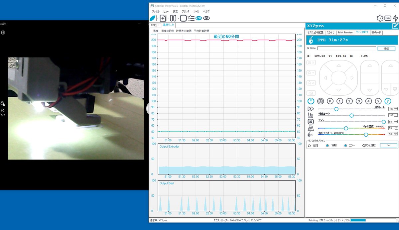This screenshot has width=399, height=230.
Task: Open printer settings gear in Repetier-Host
Action: (380, 18)
